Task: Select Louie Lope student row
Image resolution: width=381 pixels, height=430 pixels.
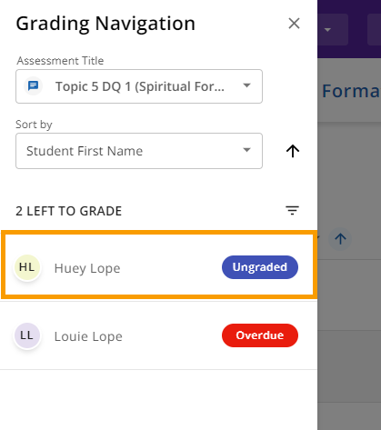Action: (x=158, y=335)
